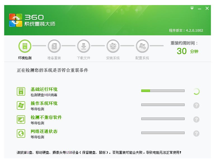Click the 配置系统 Windows gear icon

142,46
